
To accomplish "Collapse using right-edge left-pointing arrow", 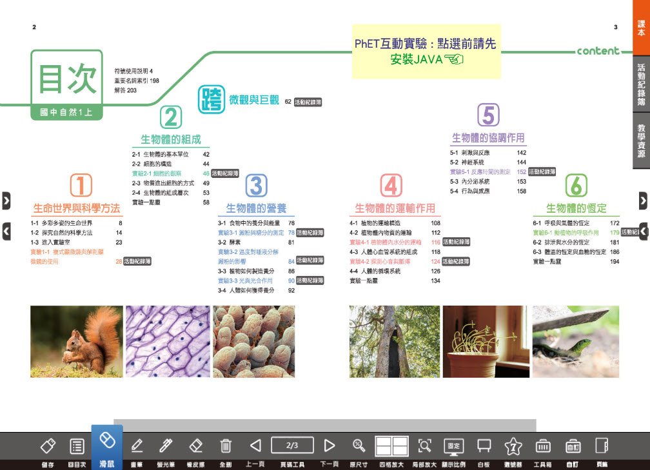I will (643, 231).
